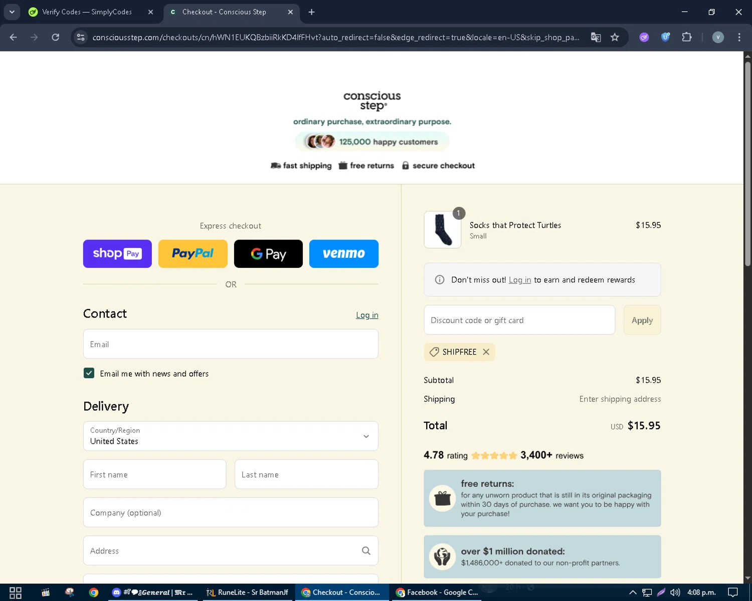Pay with PayPal

(193, 254)
